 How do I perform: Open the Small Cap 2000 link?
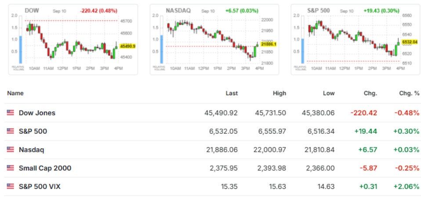(x=45, y=168)
